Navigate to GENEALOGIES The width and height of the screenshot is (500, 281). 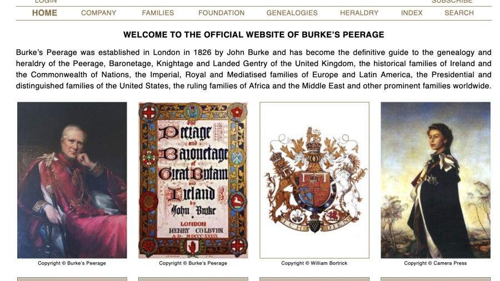point(292,13)
